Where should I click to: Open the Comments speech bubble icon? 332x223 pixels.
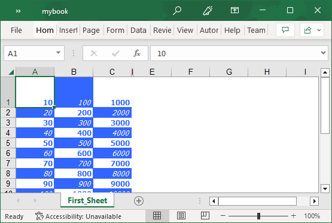click(x=285, y=30)
